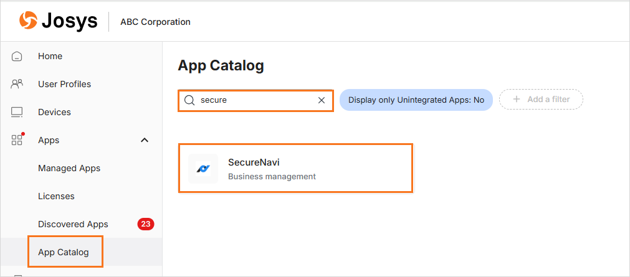Toggle the Display only Unintegrated Apps filter
Viewport: 630px width, 277px height.
(x=416, y=100)
